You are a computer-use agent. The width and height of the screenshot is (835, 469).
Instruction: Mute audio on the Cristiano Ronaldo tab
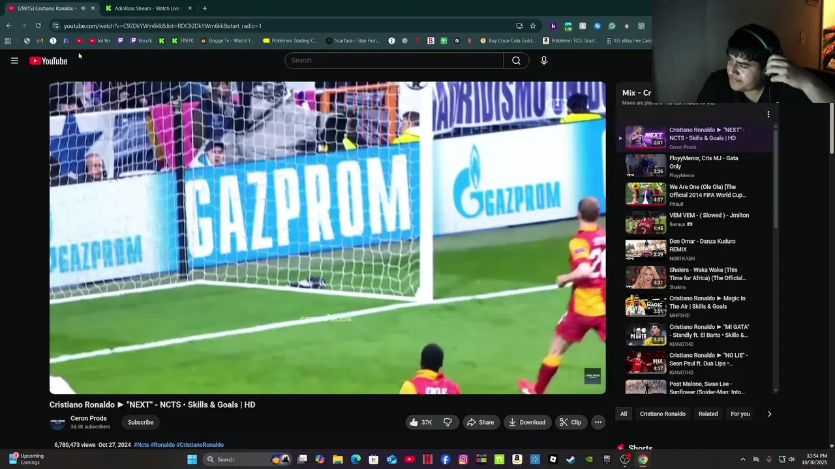(x=83, y=8)
